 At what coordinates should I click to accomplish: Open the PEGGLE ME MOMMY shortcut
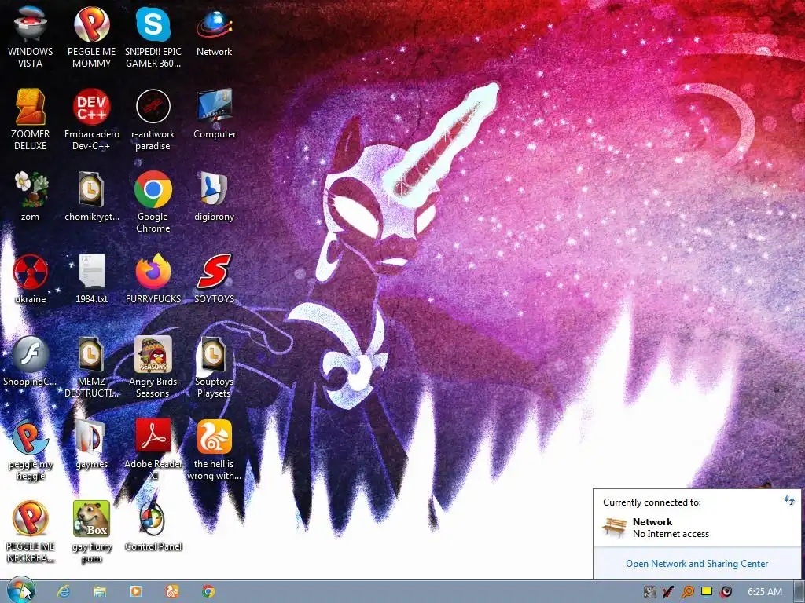[x=91, y=36]
